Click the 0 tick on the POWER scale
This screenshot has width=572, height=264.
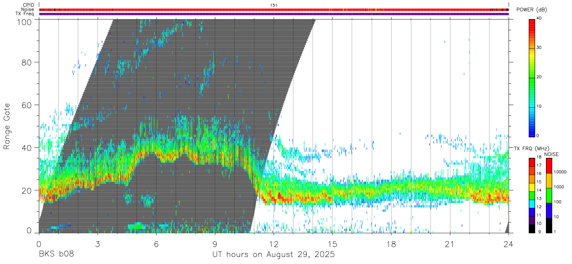[538, 135]
